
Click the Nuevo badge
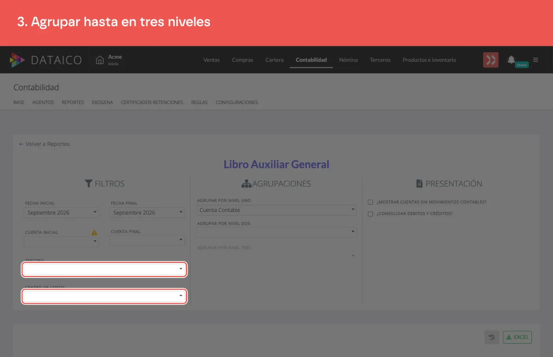(x=522, y=65)
